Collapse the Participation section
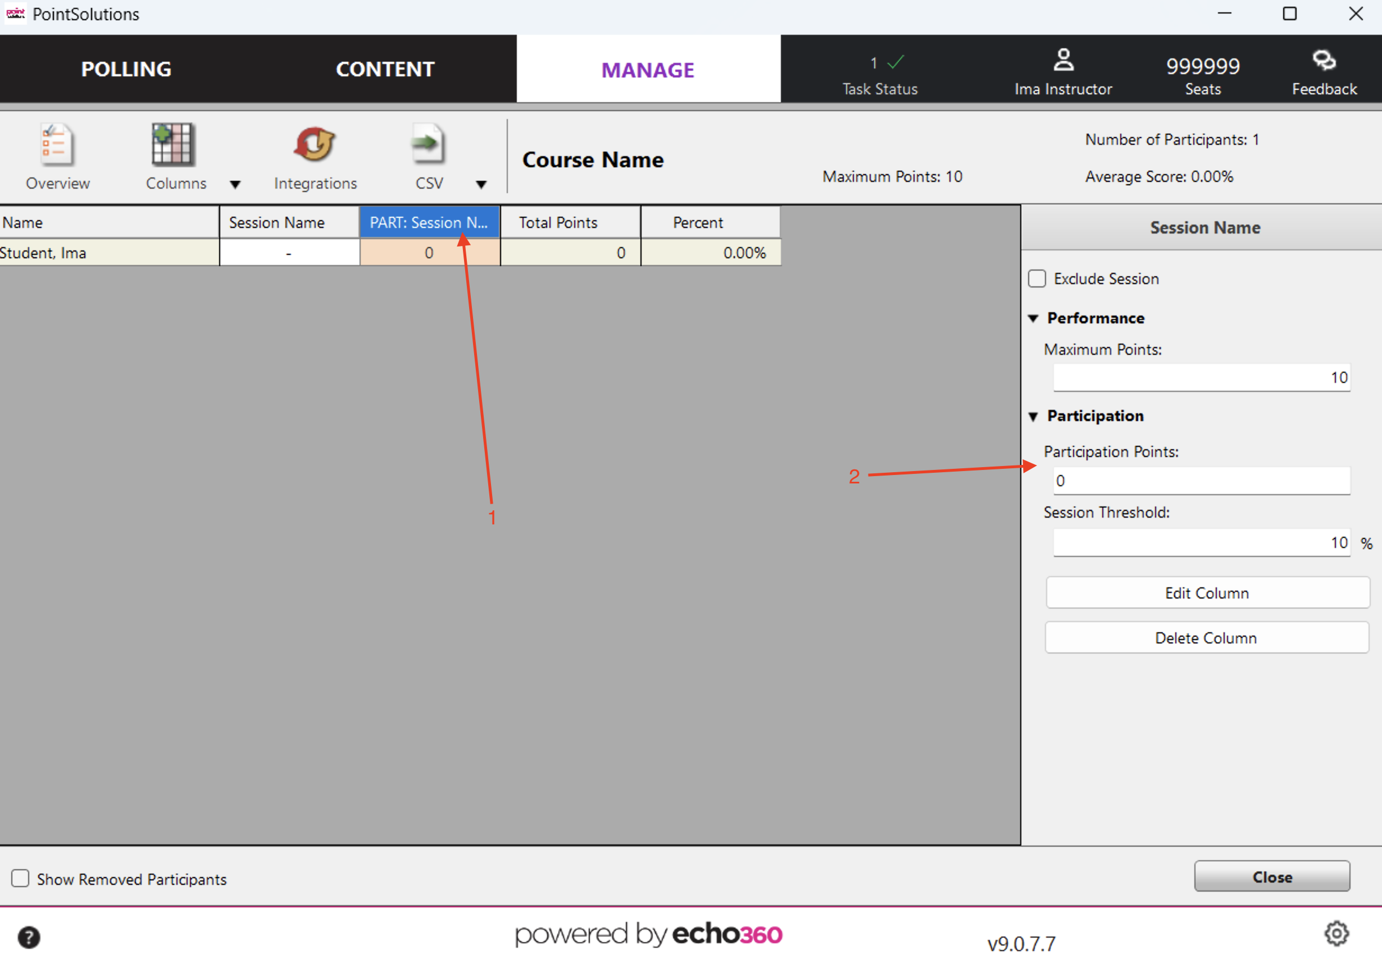Screen dimensions: 1382x959 [x=1033, y=417]
